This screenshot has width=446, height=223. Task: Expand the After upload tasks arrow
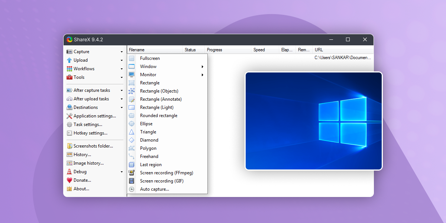point(122,99)
